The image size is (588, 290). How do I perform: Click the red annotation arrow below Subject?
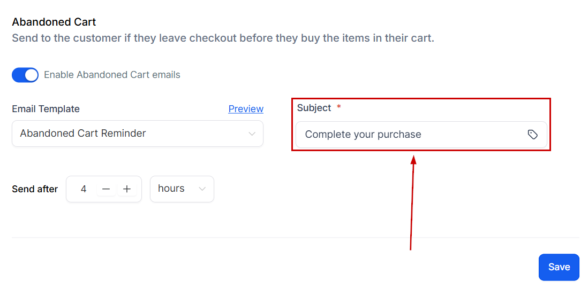click(412, 203)
